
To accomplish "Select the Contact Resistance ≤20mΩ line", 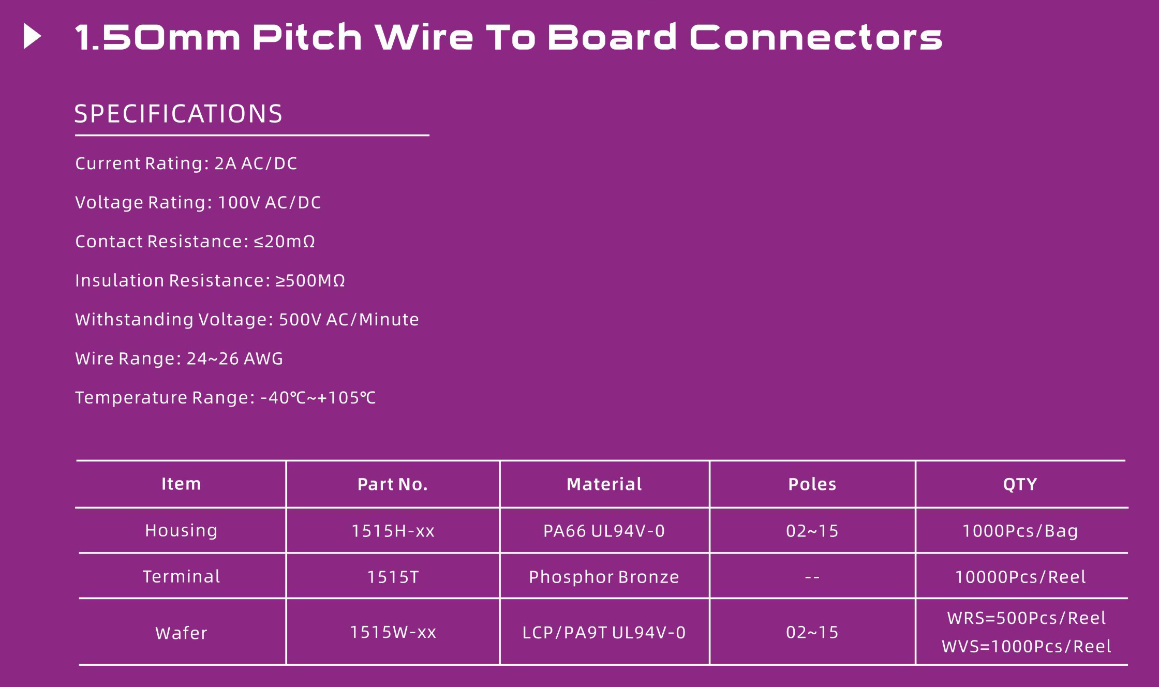I will click(x=195, y=242).
